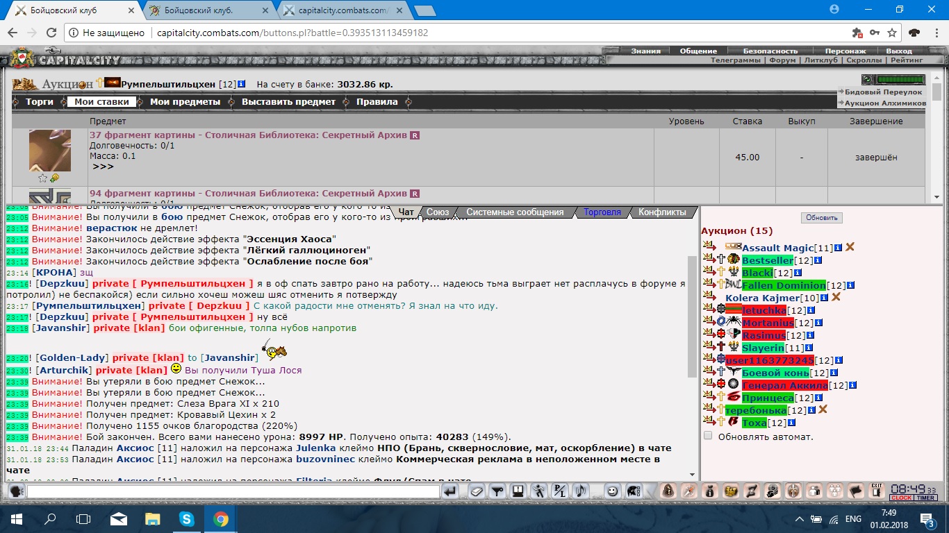Click the 37 фрагмент картины item thumbnail
949x533 pixels.
point(49,150)
